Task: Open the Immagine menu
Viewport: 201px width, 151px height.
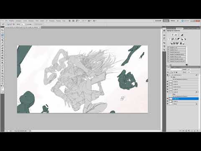Action: click(x=18, y=21)
